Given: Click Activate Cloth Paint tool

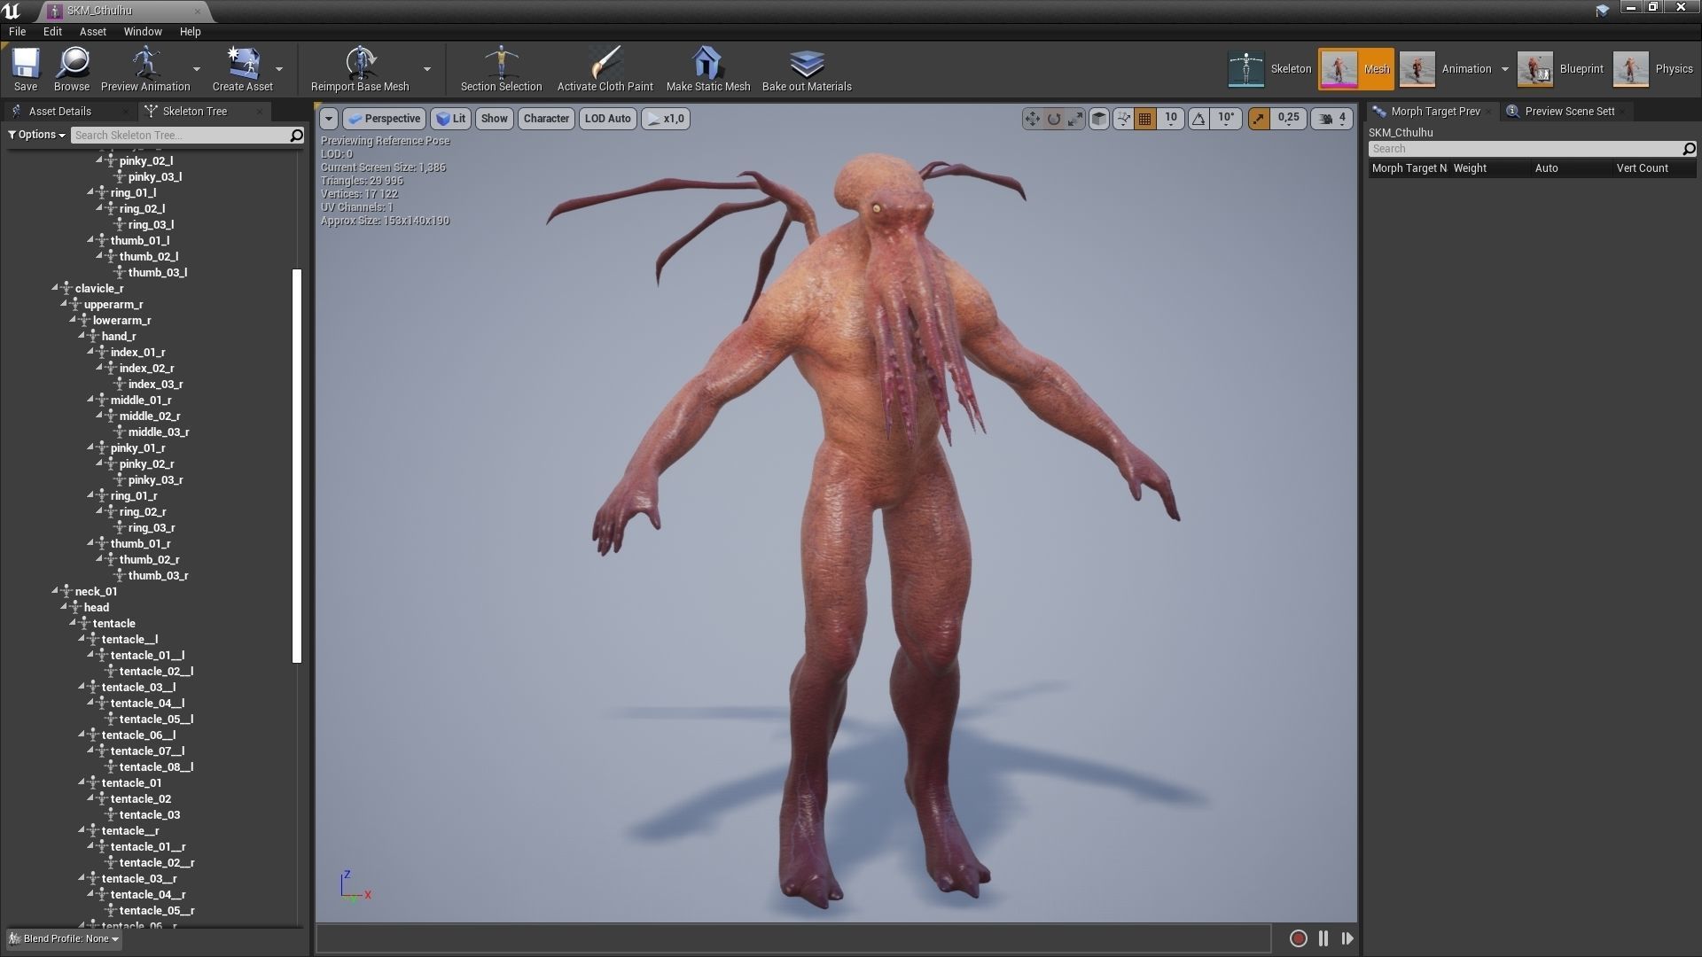Looking at the screenshot, I should coord(605,69).
